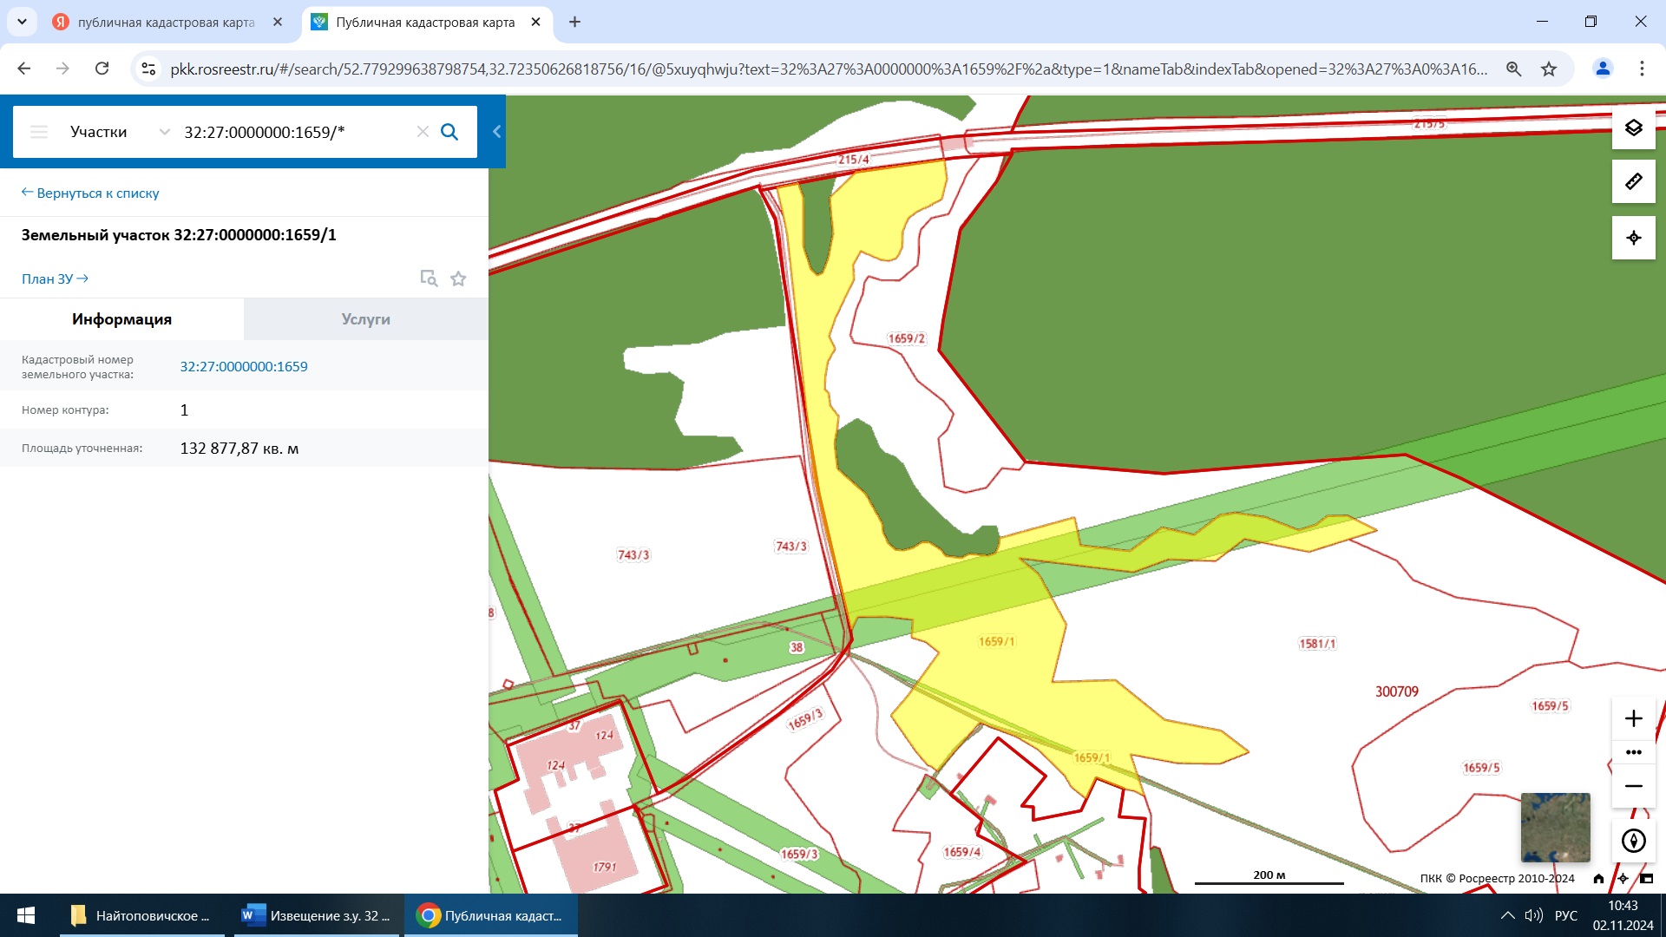This screenshot has height=937, width=1666.
Task: Run search with the magnifier icon
Action: (x=449, y=132)
